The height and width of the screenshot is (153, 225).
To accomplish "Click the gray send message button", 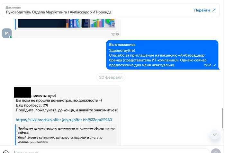I will [216, 151].
